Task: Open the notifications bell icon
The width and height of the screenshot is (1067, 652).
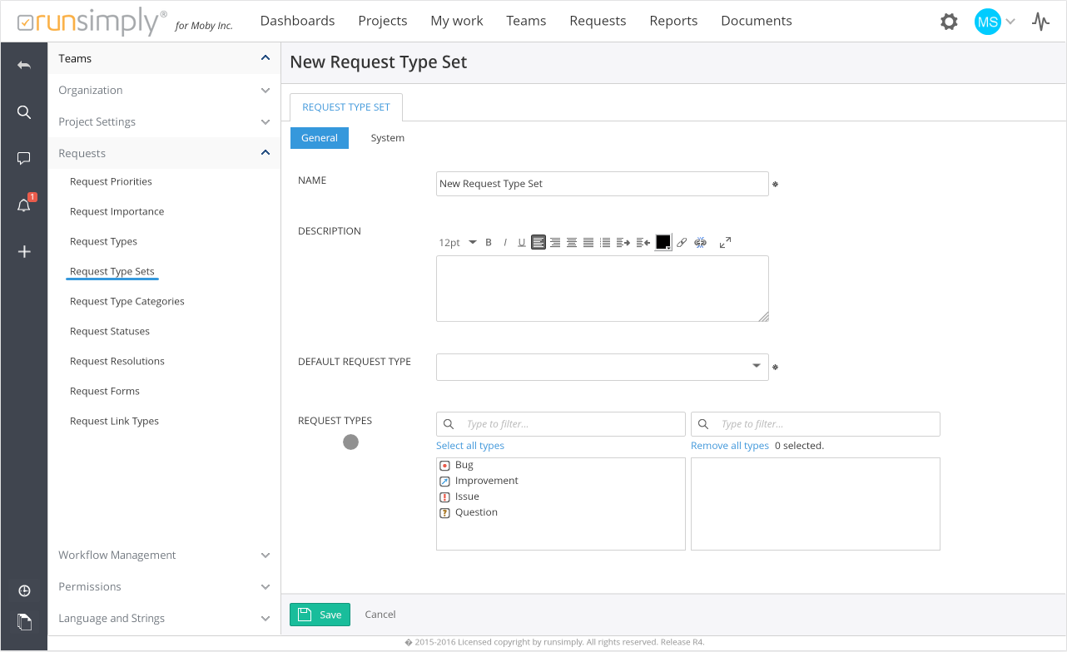Action: pyautogui.click(x=24, y=205)
